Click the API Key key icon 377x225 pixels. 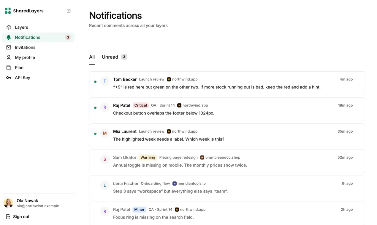9,78
